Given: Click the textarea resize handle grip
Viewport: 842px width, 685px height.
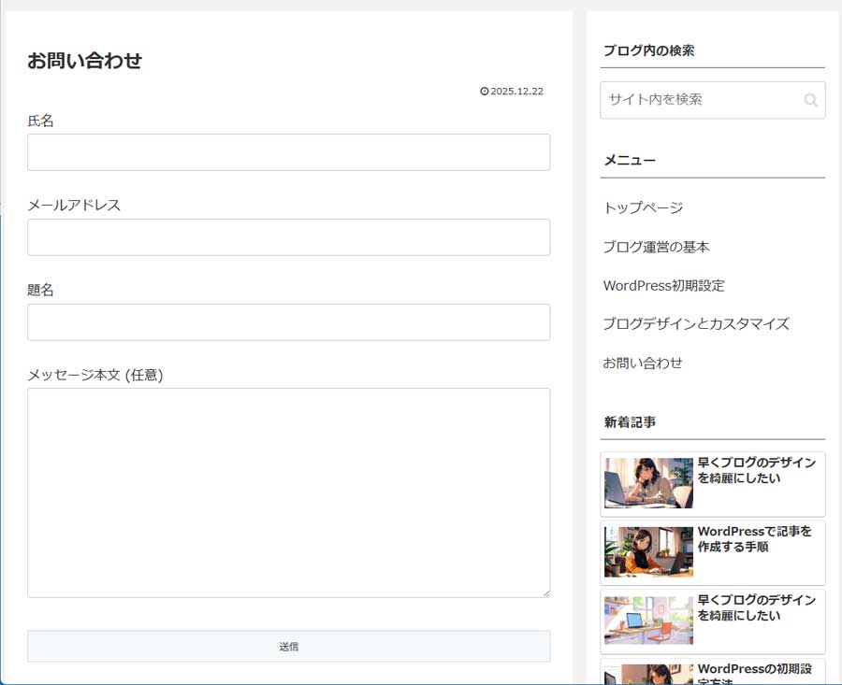Looking at the screenshot, I should [547, 593].
